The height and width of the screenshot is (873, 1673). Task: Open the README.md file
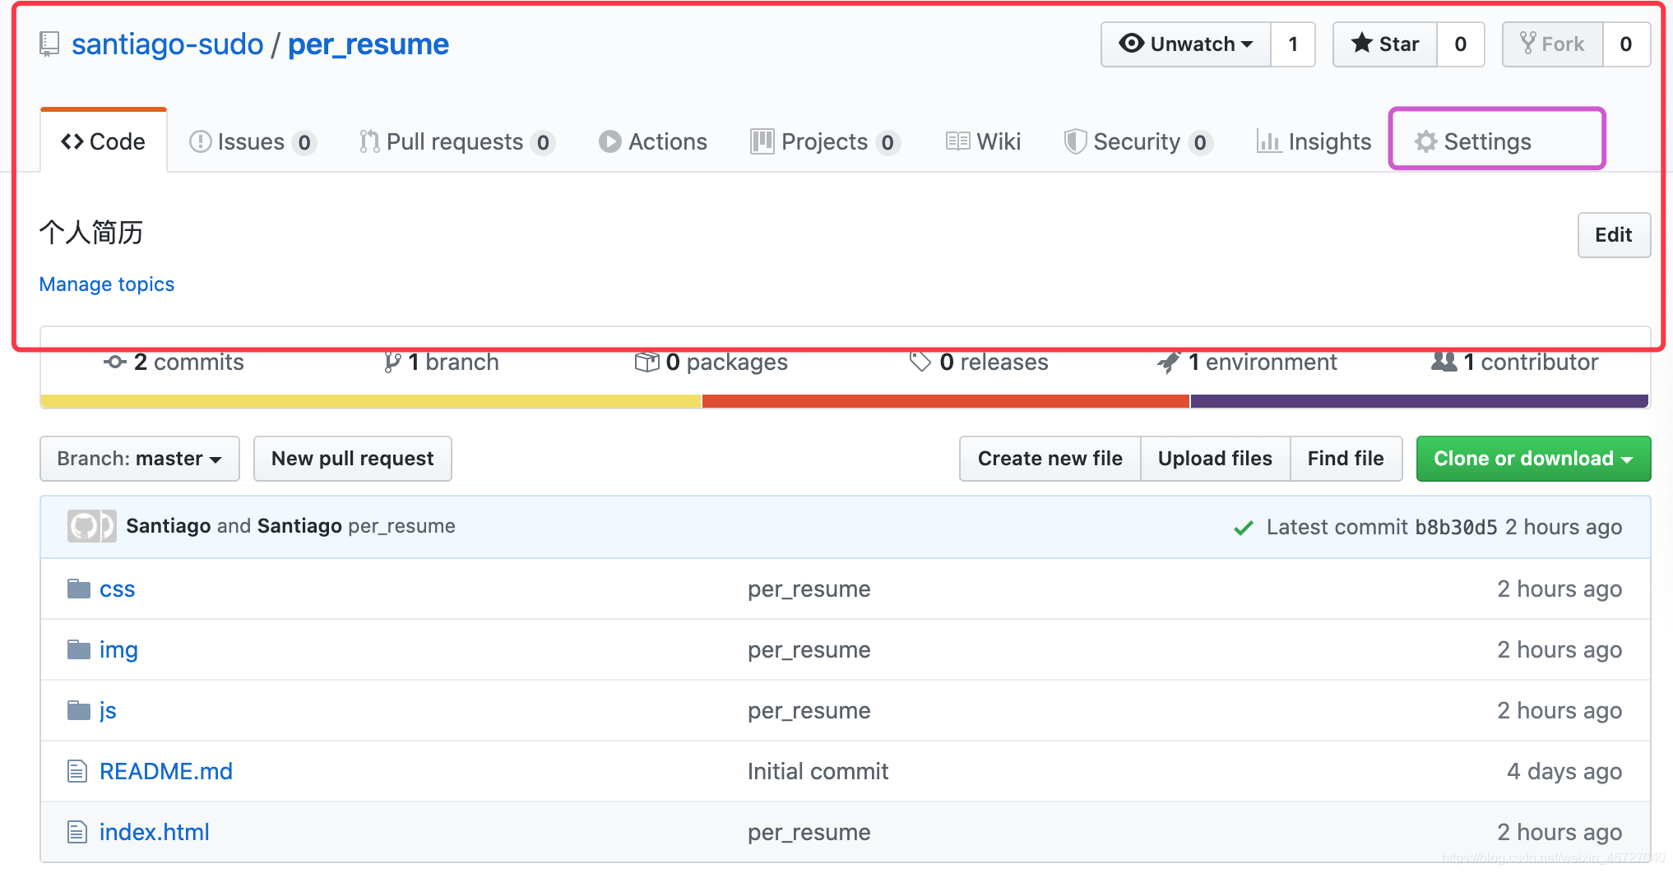click(x=166, y=772)
